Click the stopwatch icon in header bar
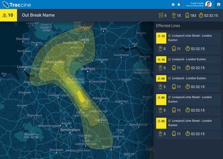223x159 pixels. (x=201, y=15)
